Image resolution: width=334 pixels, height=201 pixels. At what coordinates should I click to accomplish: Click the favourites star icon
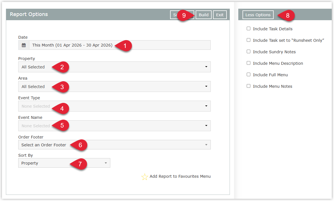145,177
